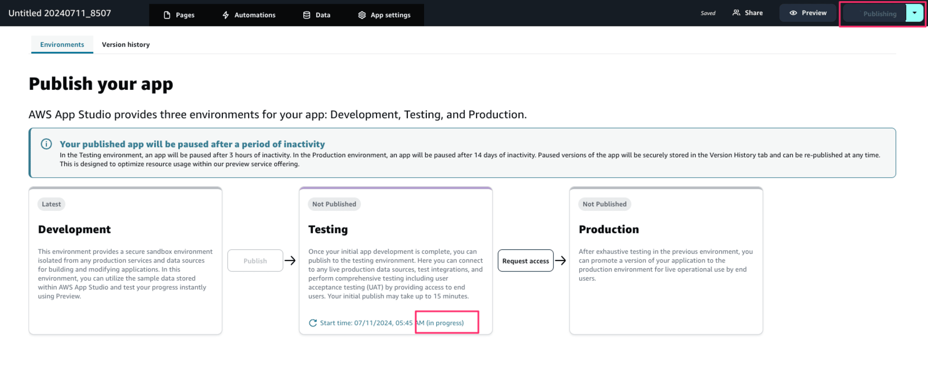Click the Publish button after Development
This screenshot has height=386, width=928.
tap(255, 260)
